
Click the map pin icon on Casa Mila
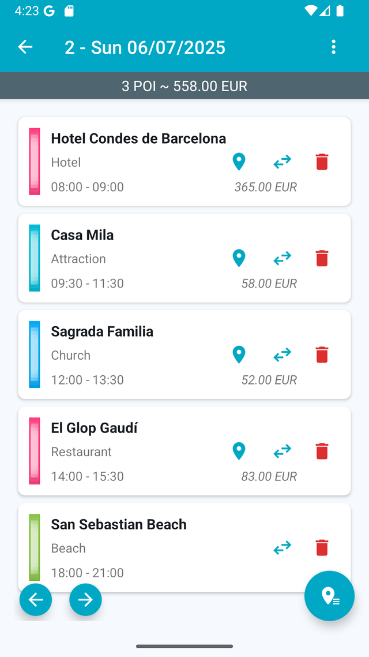(x=239, y=258)
